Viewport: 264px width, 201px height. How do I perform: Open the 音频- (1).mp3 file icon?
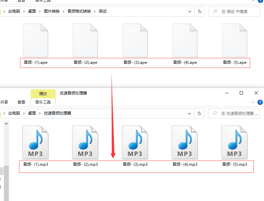point(36,142)
